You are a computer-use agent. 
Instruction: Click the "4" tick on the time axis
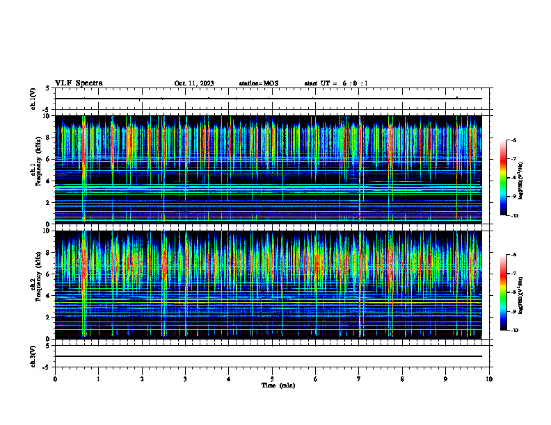[x=228, y=379]
